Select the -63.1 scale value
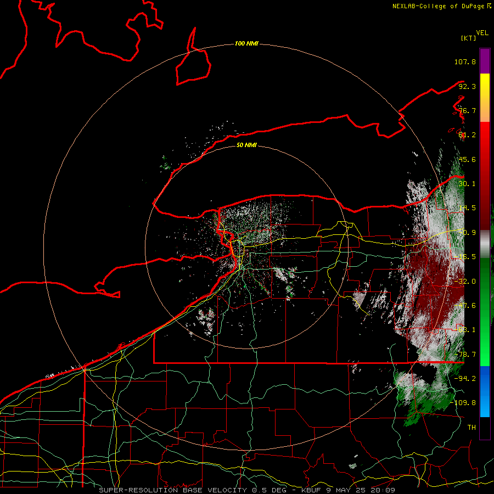Screen dimensions: 494x494 coord(465,330)
